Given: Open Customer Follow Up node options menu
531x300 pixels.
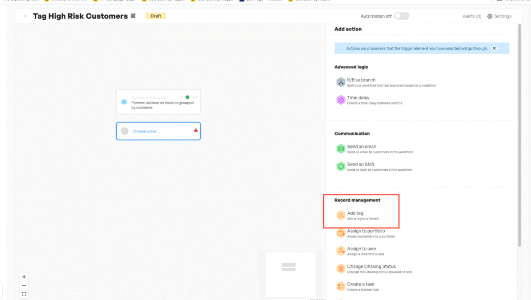Looking at the screenshot, I should pos(195,97).
